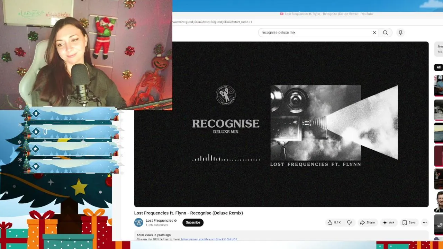The image size is (443, 249).
Task: Dislike the video with thumbs down
Action: (x=349, y=222)
